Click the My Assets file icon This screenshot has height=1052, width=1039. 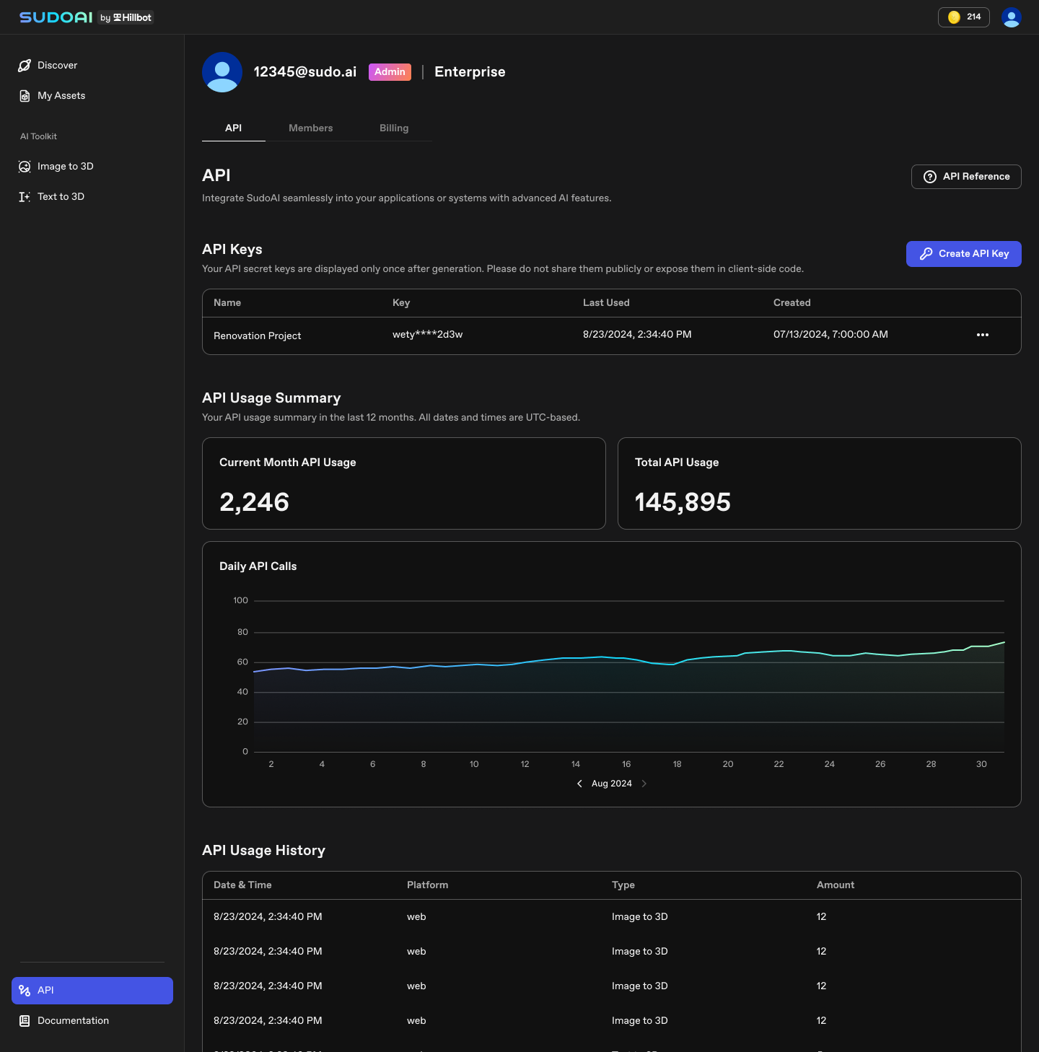click(x=25, y=96)
